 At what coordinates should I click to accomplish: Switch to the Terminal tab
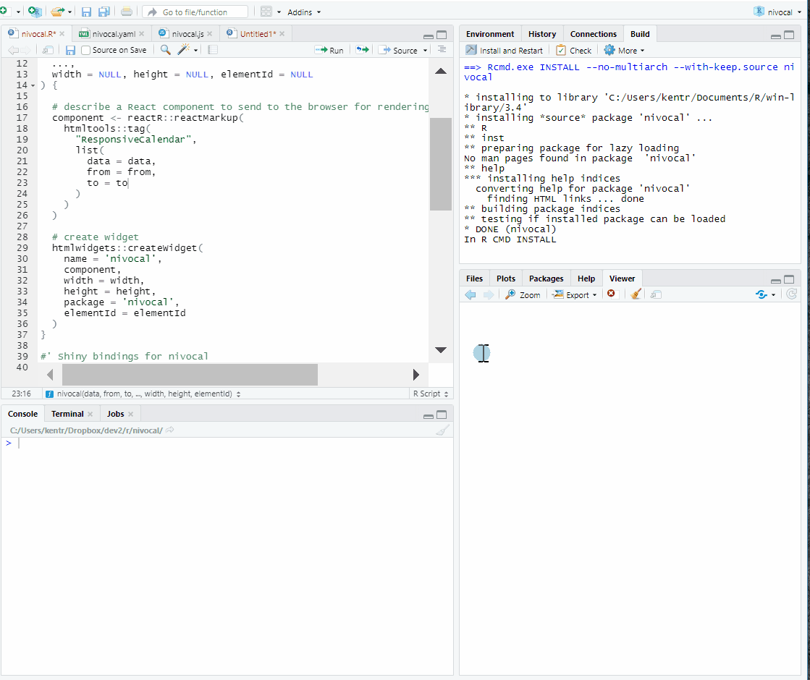click(67, 414)
